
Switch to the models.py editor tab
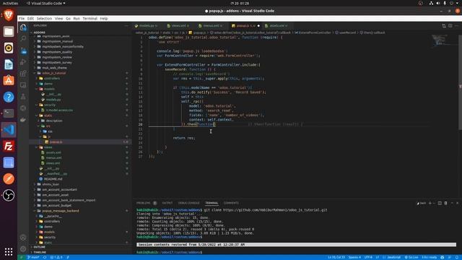click(147, 26)
